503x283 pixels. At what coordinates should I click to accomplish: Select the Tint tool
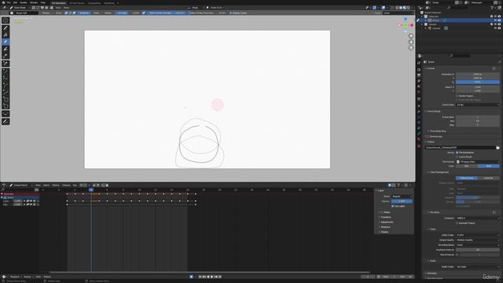(6, 49)
